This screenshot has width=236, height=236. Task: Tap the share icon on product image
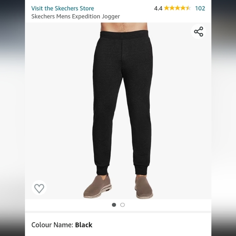click(199, 31)
